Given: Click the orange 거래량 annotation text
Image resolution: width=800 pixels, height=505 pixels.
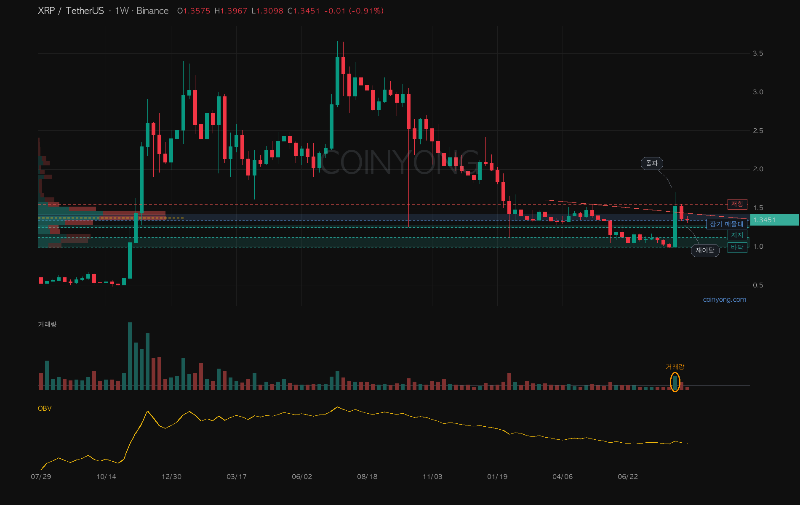Looking at the screenshot, I should click(675, 367).
